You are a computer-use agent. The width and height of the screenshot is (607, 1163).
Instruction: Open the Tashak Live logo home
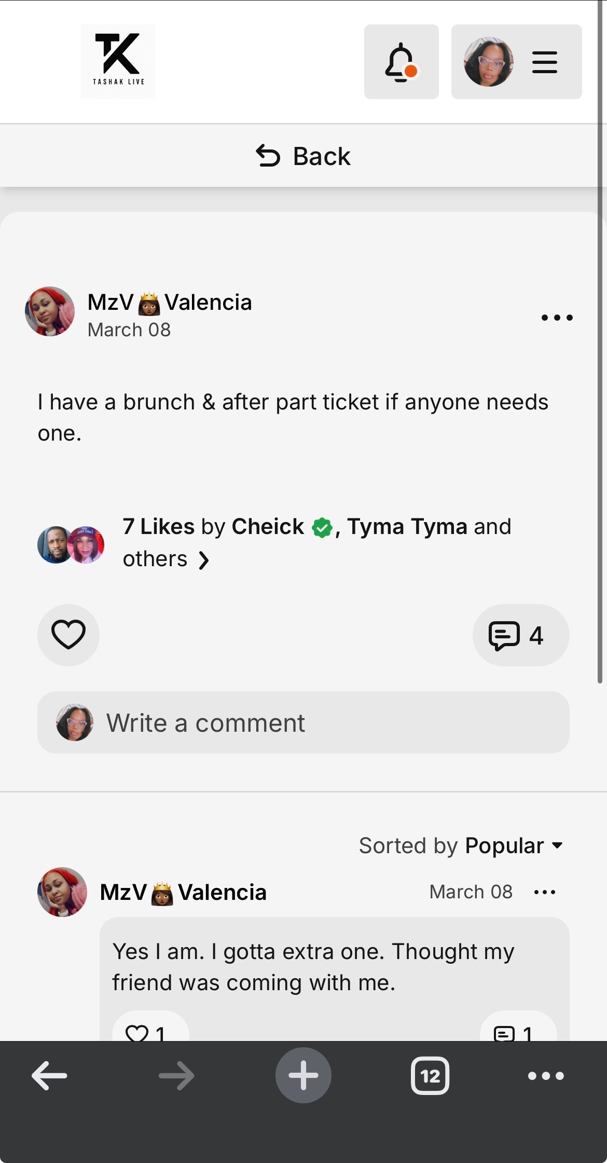[x=118, y=61]
